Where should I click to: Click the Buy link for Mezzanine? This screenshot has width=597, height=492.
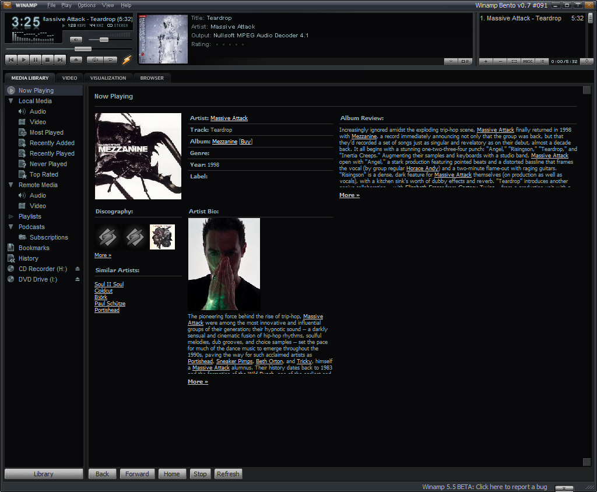[245, 142]
